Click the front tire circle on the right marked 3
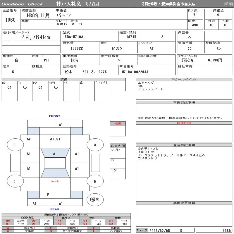The width and height of the screenshot is (234, 234). pyautogui.click(x=95, y=145)
